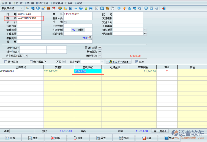Uncheck the 全冲 checkbox
The image size is (207, 142).
pos(137,62)
